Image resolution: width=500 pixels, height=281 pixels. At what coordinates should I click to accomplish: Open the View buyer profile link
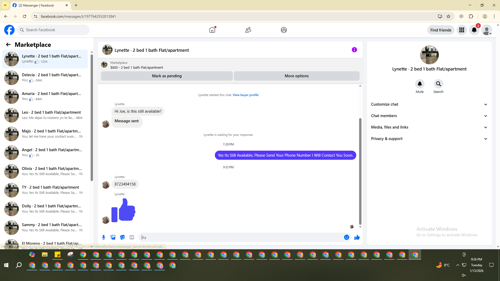click(245, 95)
